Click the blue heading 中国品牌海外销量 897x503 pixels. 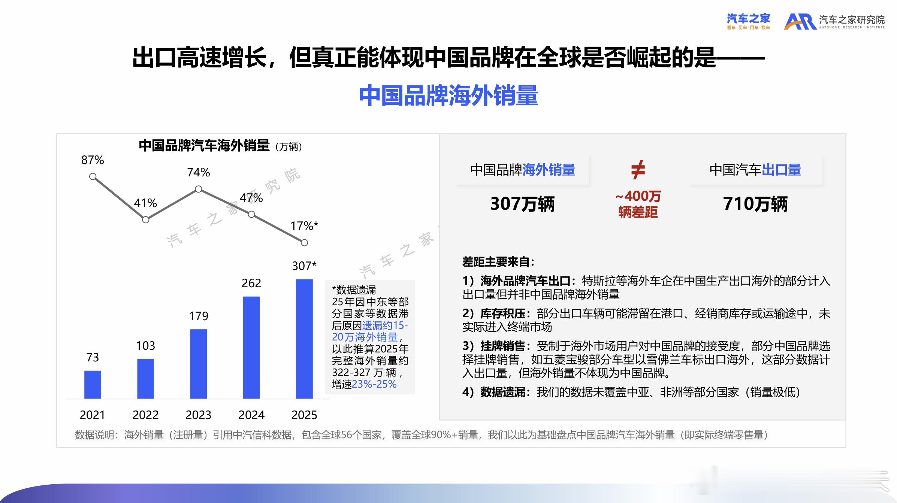point(448,96)
